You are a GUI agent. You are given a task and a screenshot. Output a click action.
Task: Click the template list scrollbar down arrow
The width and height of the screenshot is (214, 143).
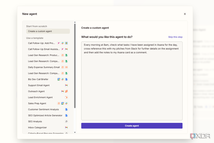point(75,132)
